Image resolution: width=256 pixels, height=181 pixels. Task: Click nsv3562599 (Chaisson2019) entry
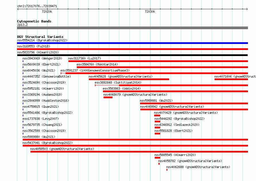pyautogui.click(x=44, y=131)
